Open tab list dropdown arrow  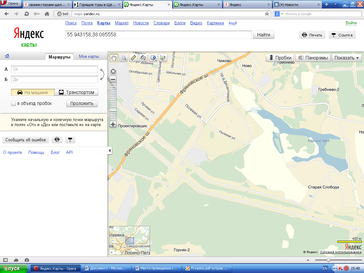(335, 4)
